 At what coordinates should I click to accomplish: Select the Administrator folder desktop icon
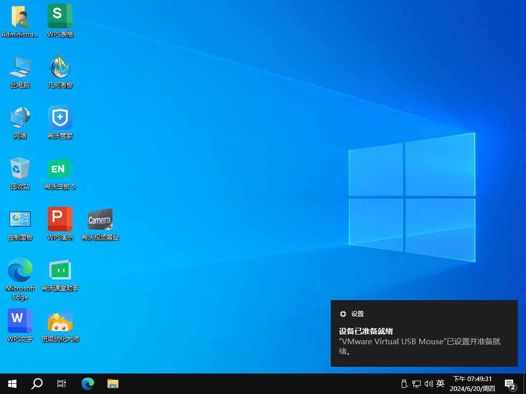[x=20, y=21]
